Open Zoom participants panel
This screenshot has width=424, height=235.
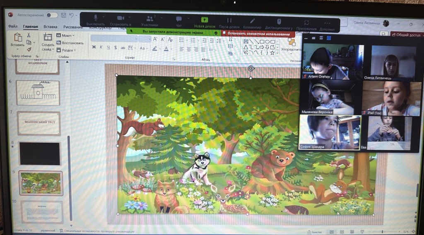pyautogui.click(x=149, y=19)
